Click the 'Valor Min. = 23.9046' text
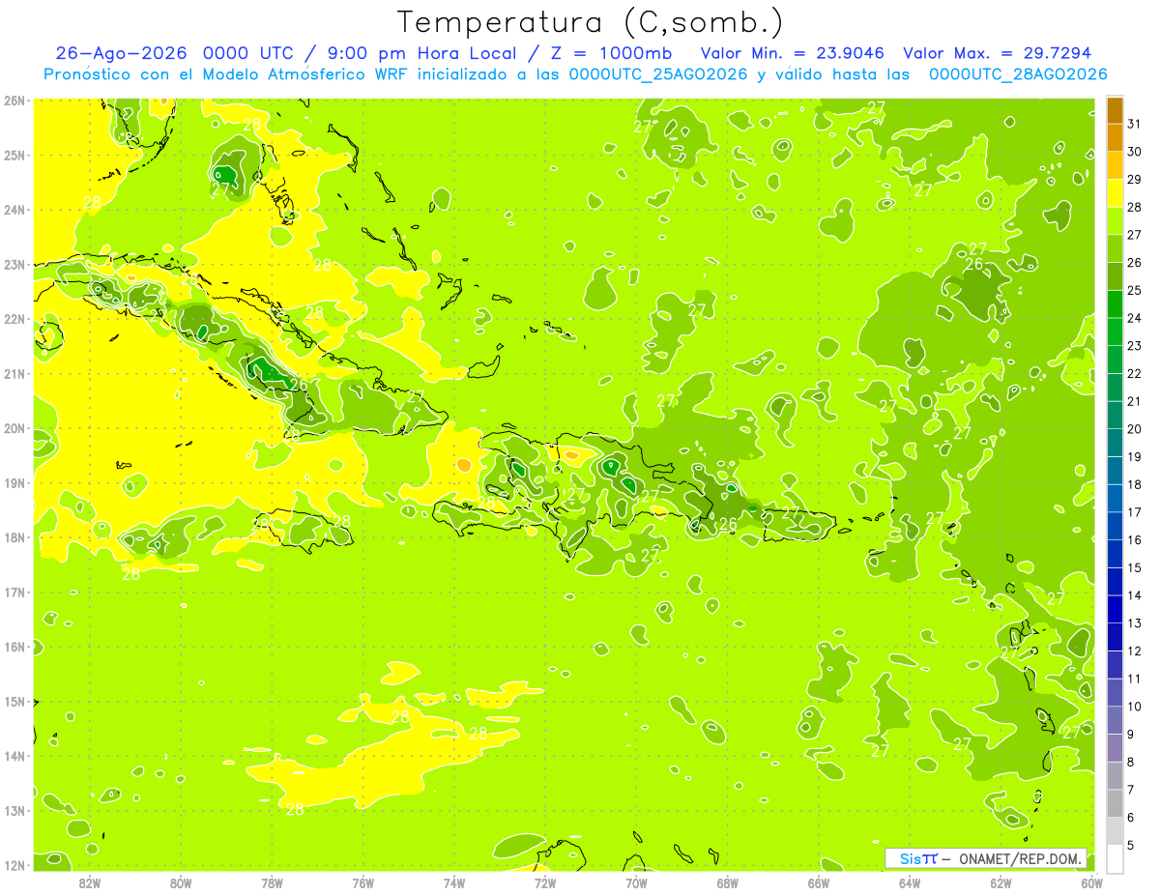Screen dimensions: 1160x896 coord(793,52)
